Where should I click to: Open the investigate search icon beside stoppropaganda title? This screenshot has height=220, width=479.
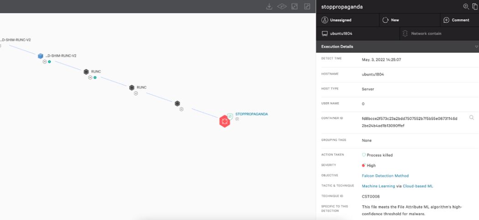(x=466, y=6)
